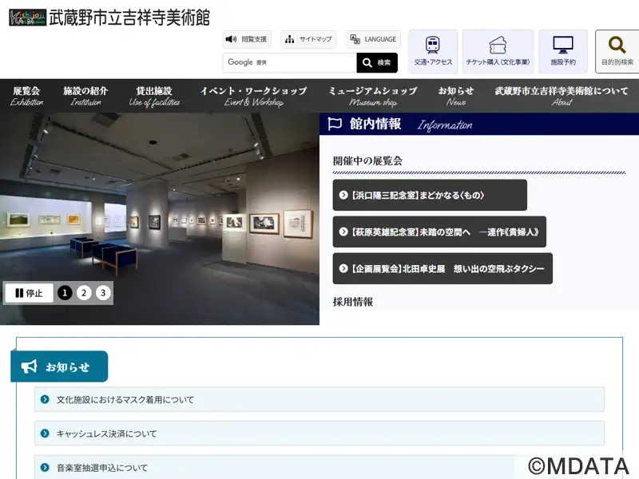Open 【萩原英雄記念室】未踏の空間へ exhibition
Image resolution: width=639 pixels, height=479 pixels.
click(439, 232)
